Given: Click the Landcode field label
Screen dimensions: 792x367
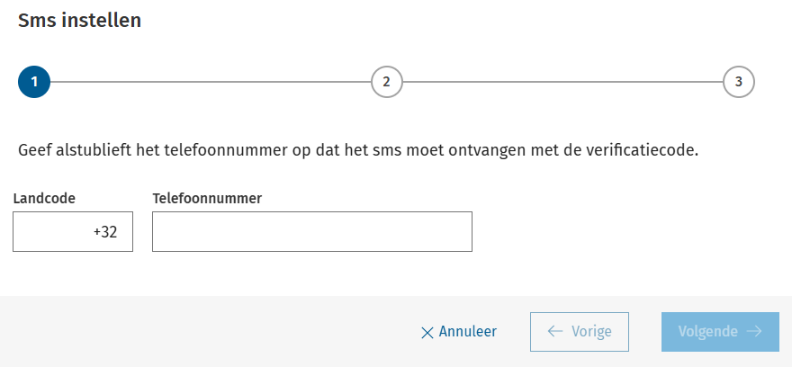Looking at the screenshot, I should (x=44, y=197).
